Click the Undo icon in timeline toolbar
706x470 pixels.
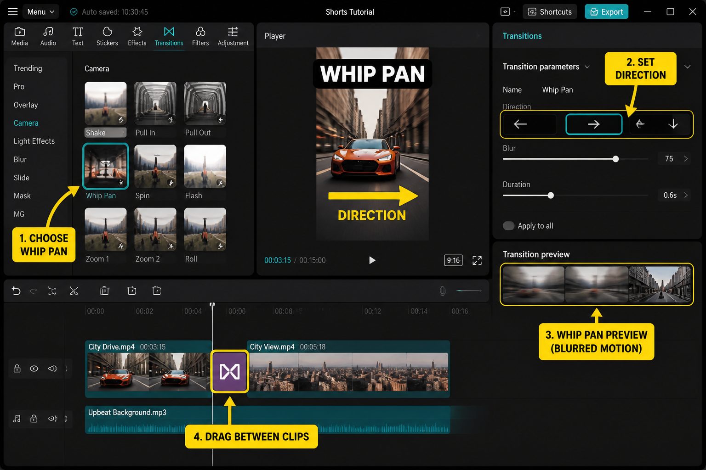coord(16,291)
